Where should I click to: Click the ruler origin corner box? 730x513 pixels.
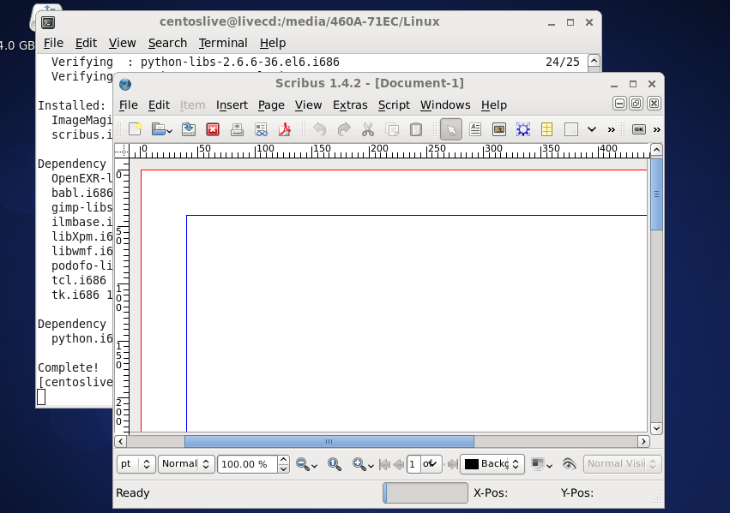click(122, 151)
